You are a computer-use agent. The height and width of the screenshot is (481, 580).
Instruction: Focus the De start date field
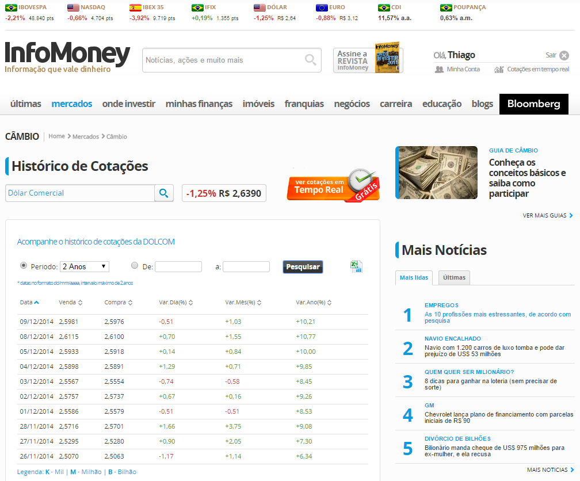pyautogui.click(x=178, y=267)
